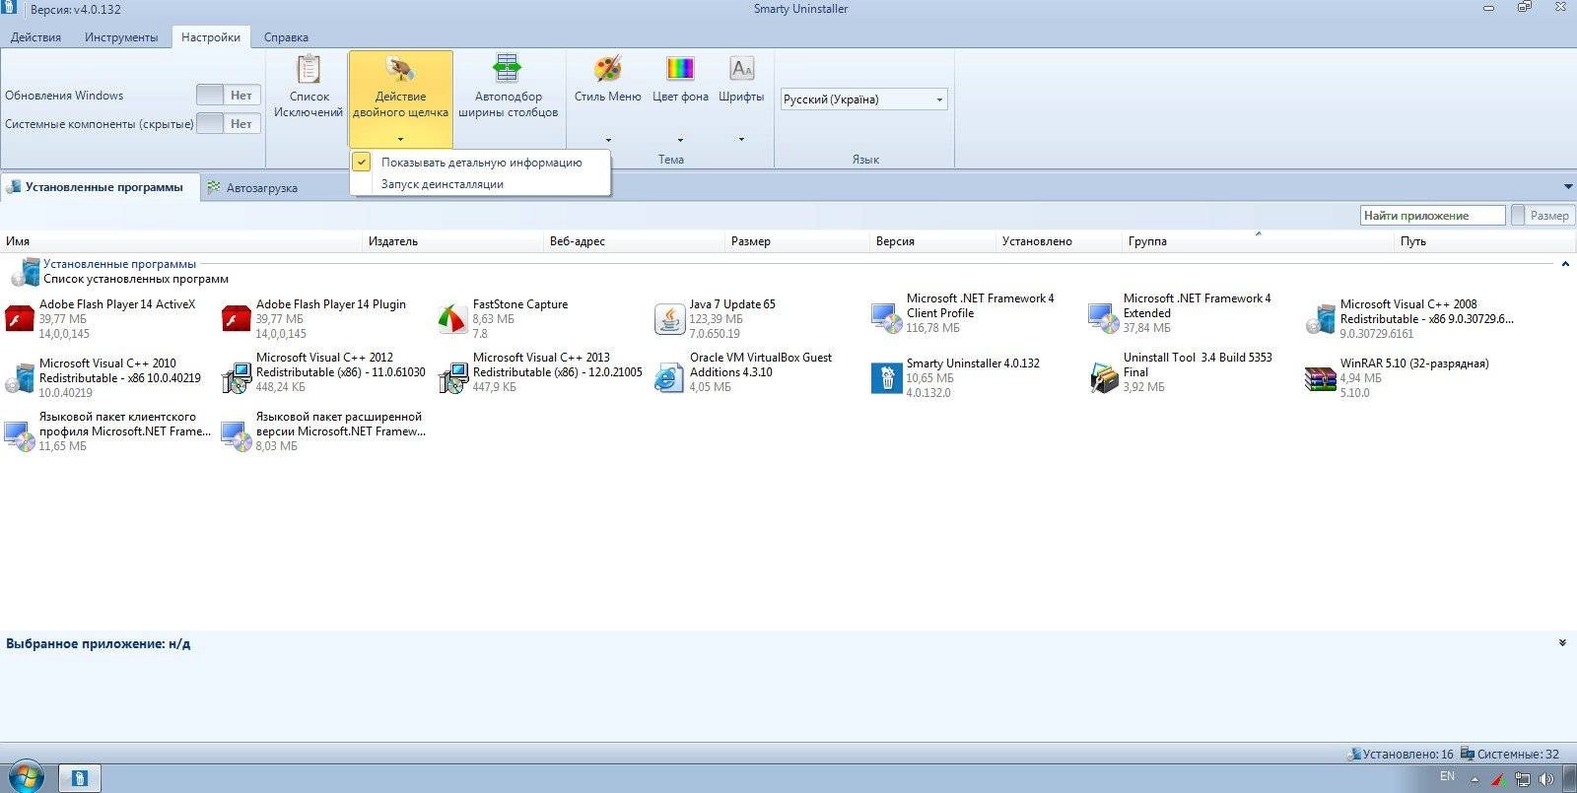
Task: Select Visual C++ 2010 Redistributable icon
Action: [x=20, y=378]
